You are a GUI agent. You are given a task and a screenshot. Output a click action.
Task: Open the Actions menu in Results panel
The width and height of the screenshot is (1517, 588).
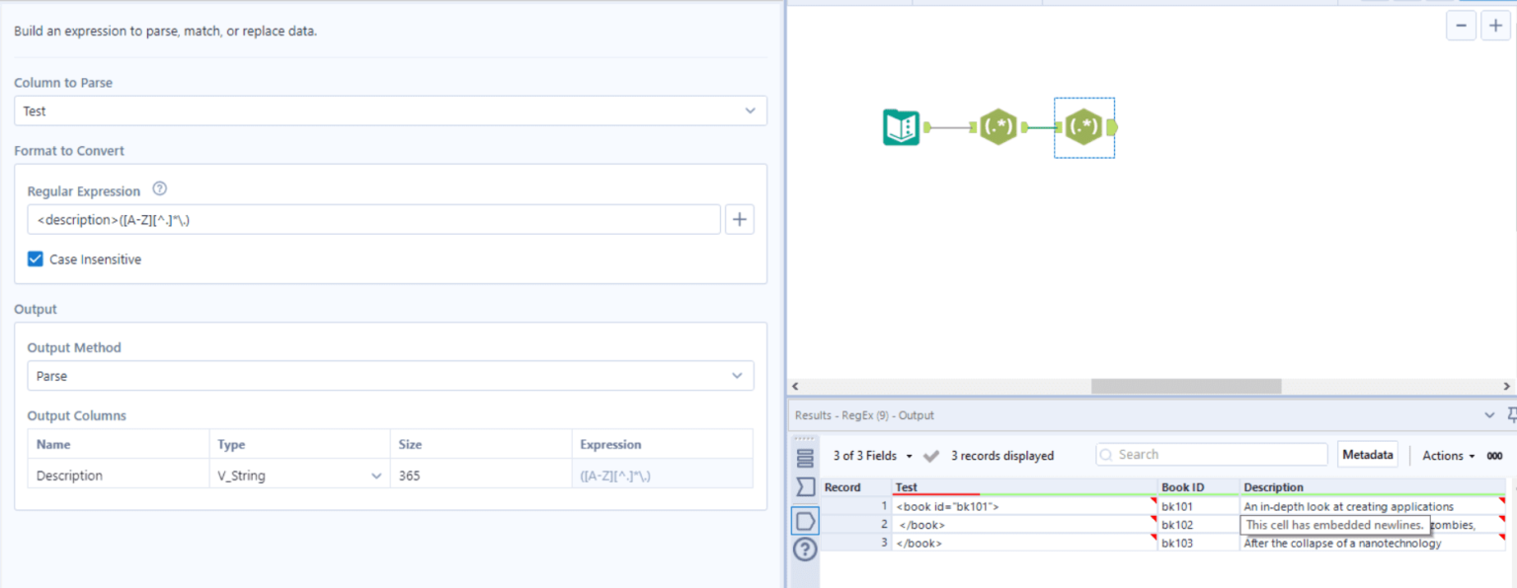[x=1445, y=455]
